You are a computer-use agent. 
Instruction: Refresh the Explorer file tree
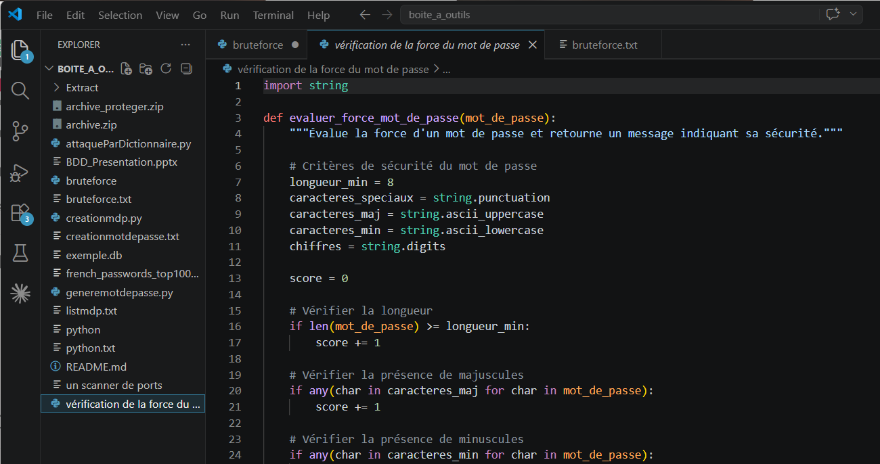tap(166, 69)
